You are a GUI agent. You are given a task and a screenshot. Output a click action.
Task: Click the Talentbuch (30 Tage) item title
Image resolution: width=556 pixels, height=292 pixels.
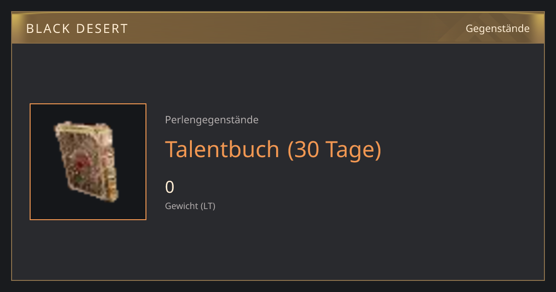point(273,150)
